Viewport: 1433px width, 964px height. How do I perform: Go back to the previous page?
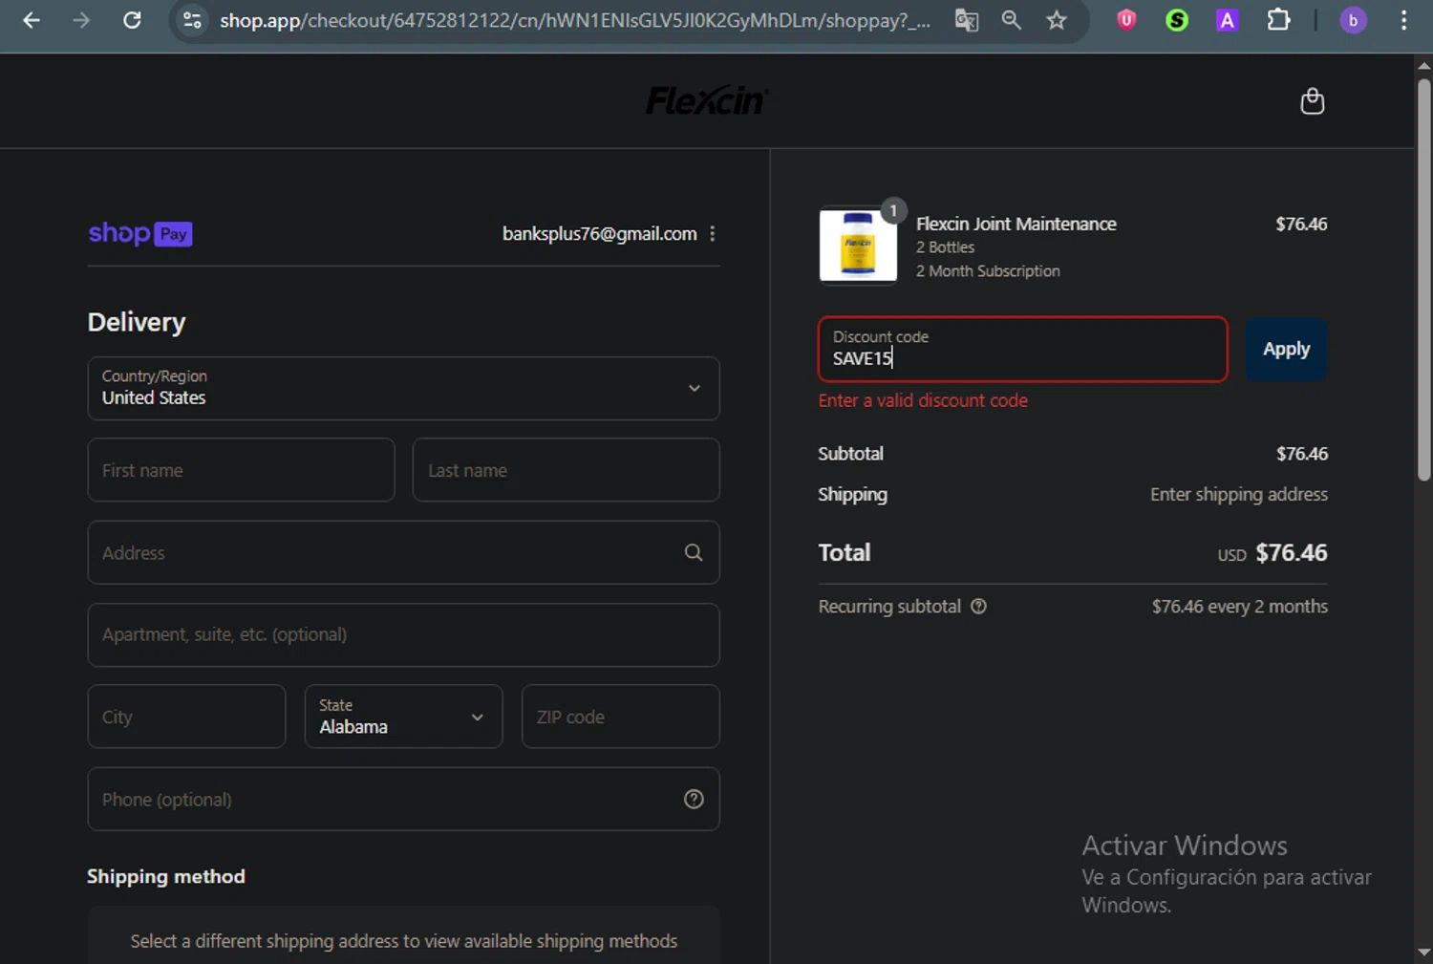point(32,20)
